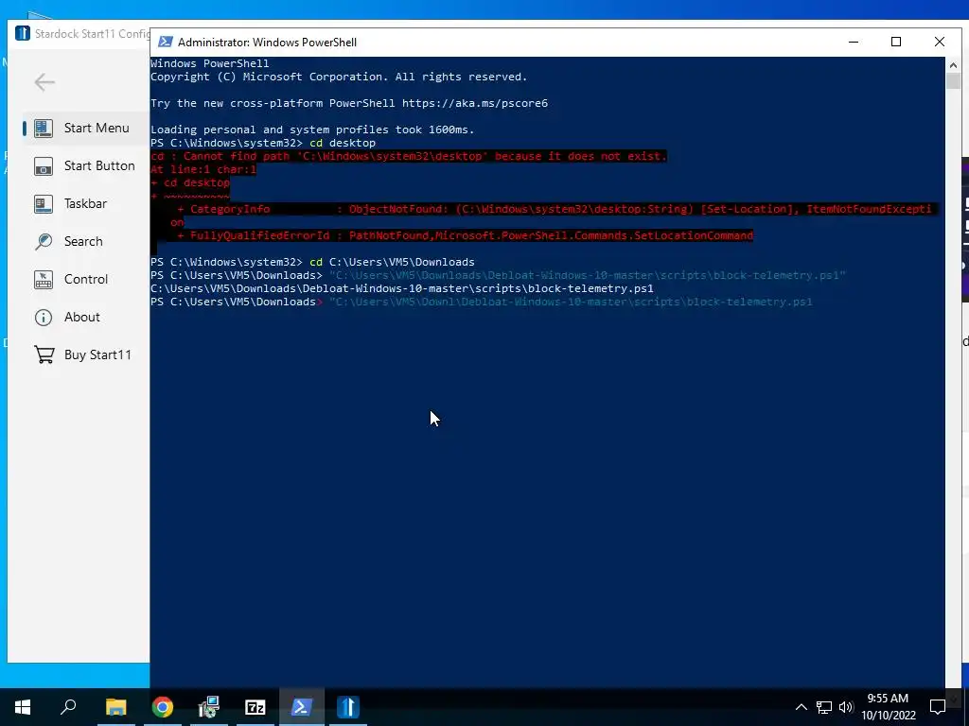The height and width of the screenshot is (726, 969).
Task: Open the Windows Start button
Action: coord(23,707)
